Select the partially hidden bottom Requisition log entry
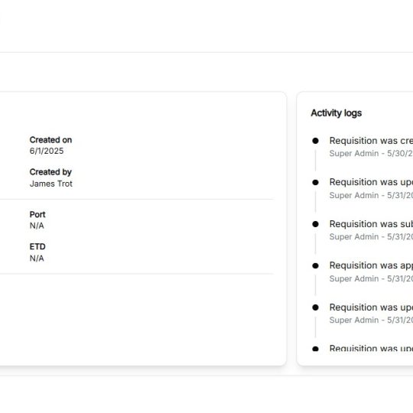The height and width of the screenshot is (413, 413). (371, 348)
